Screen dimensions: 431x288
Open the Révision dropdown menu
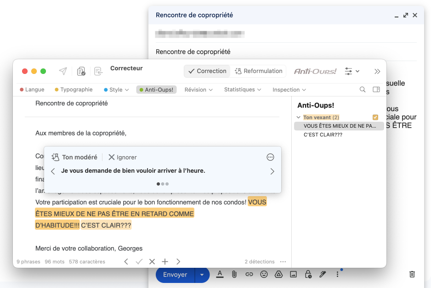198,90
